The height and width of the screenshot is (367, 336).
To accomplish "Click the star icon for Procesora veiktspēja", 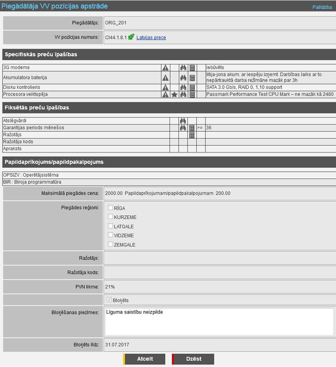I will pyautogui.click(x=174, y=95).
